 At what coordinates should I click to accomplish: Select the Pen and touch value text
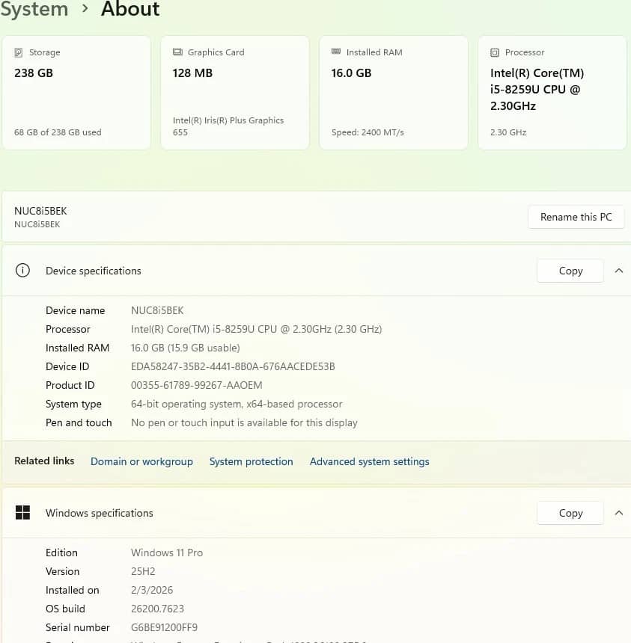[x=244, y=422]
